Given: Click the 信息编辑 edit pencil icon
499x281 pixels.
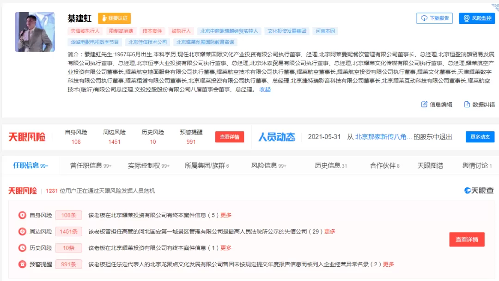Looking at the screenshot, I should pos(424,105).
